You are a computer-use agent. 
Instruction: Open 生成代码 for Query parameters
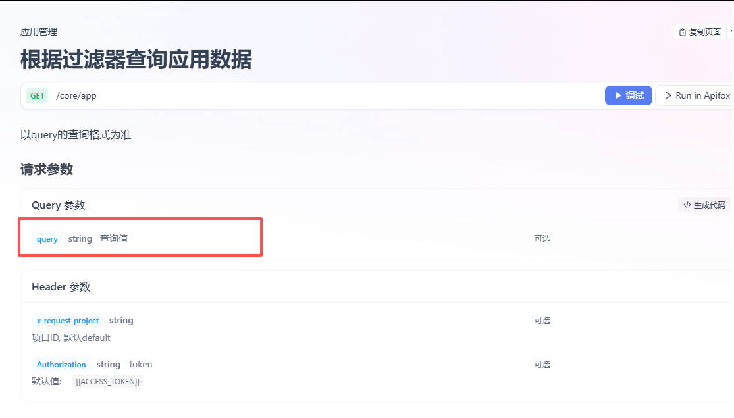pyautogui.click(x=704, y=205)
